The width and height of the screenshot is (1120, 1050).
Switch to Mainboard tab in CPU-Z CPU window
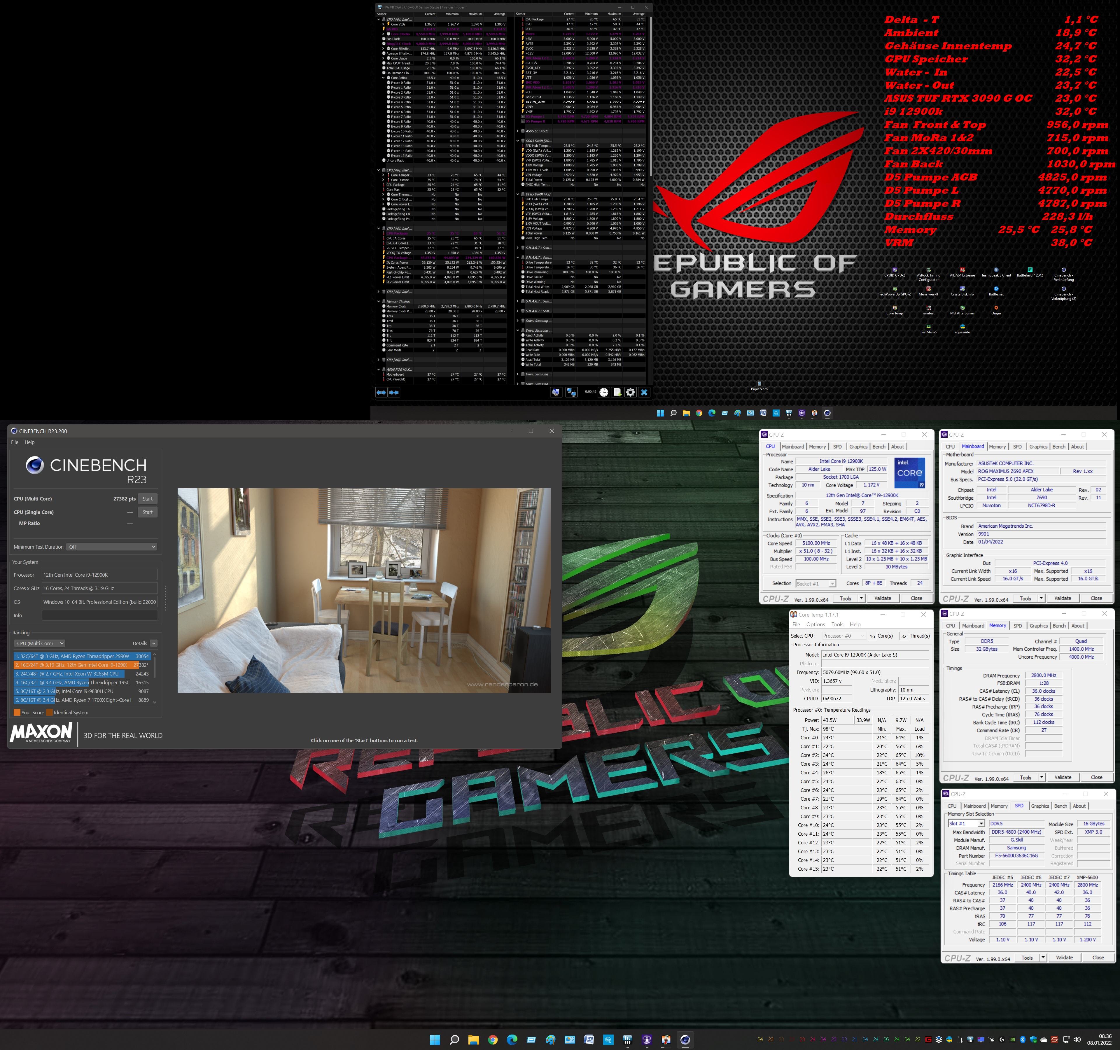(793, 447)
